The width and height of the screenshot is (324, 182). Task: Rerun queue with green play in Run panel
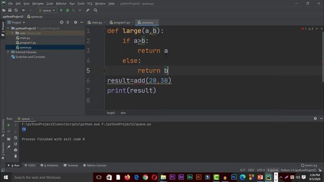coord(9,125)
